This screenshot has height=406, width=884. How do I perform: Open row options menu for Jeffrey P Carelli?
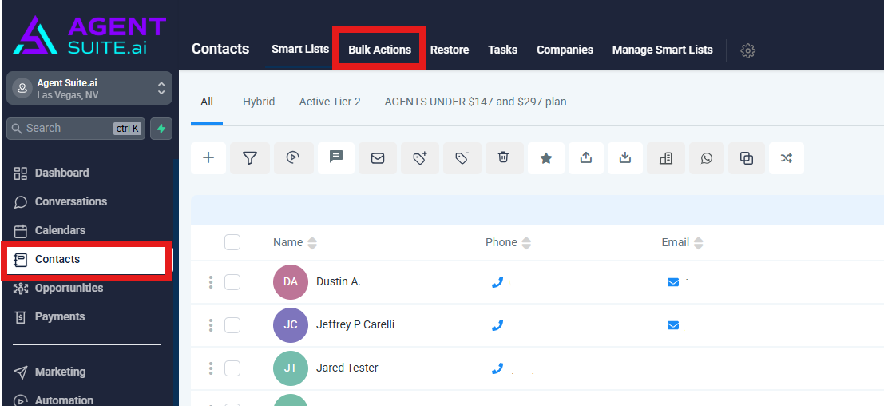click(211, 325)
